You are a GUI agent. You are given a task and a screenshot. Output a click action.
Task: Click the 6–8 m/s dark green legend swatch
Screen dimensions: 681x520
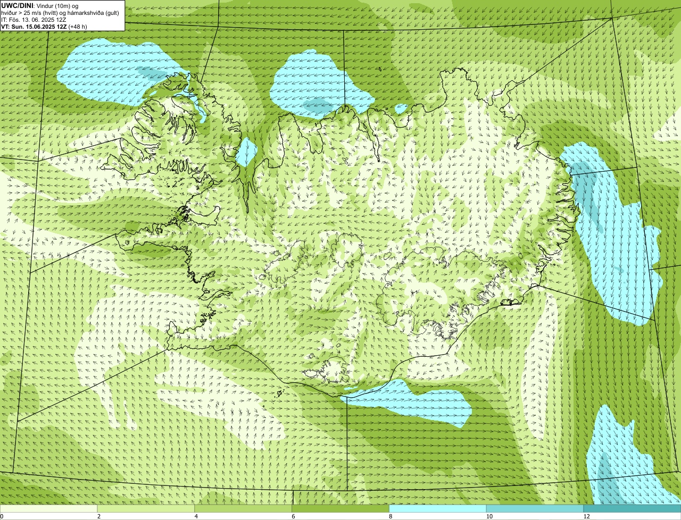point(341,509)
